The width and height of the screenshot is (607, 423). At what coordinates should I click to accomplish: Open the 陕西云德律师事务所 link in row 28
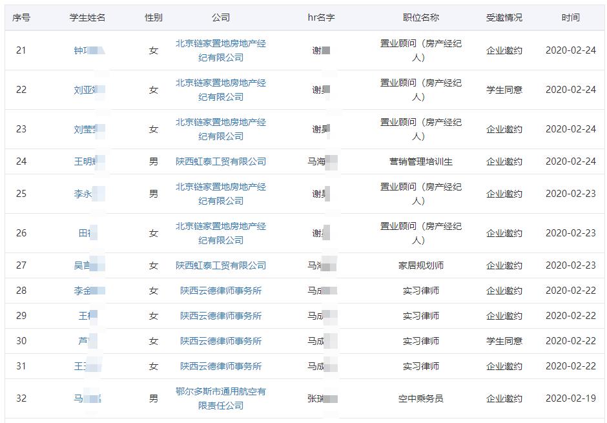click(x=221, y=291)
